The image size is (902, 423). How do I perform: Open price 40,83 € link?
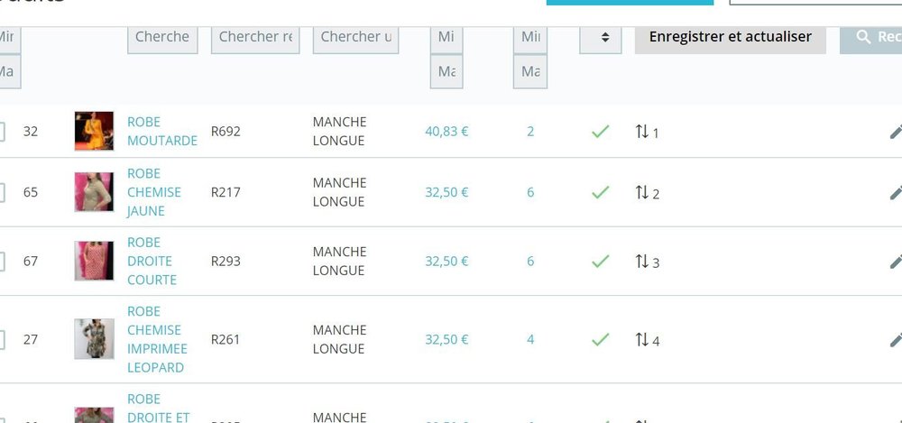(447, 132)
